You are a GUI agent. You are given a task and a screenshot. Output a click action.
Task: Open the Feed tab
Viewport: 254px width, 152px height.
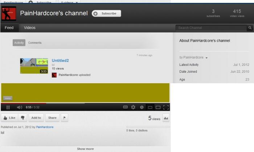[x=9, y=28]
